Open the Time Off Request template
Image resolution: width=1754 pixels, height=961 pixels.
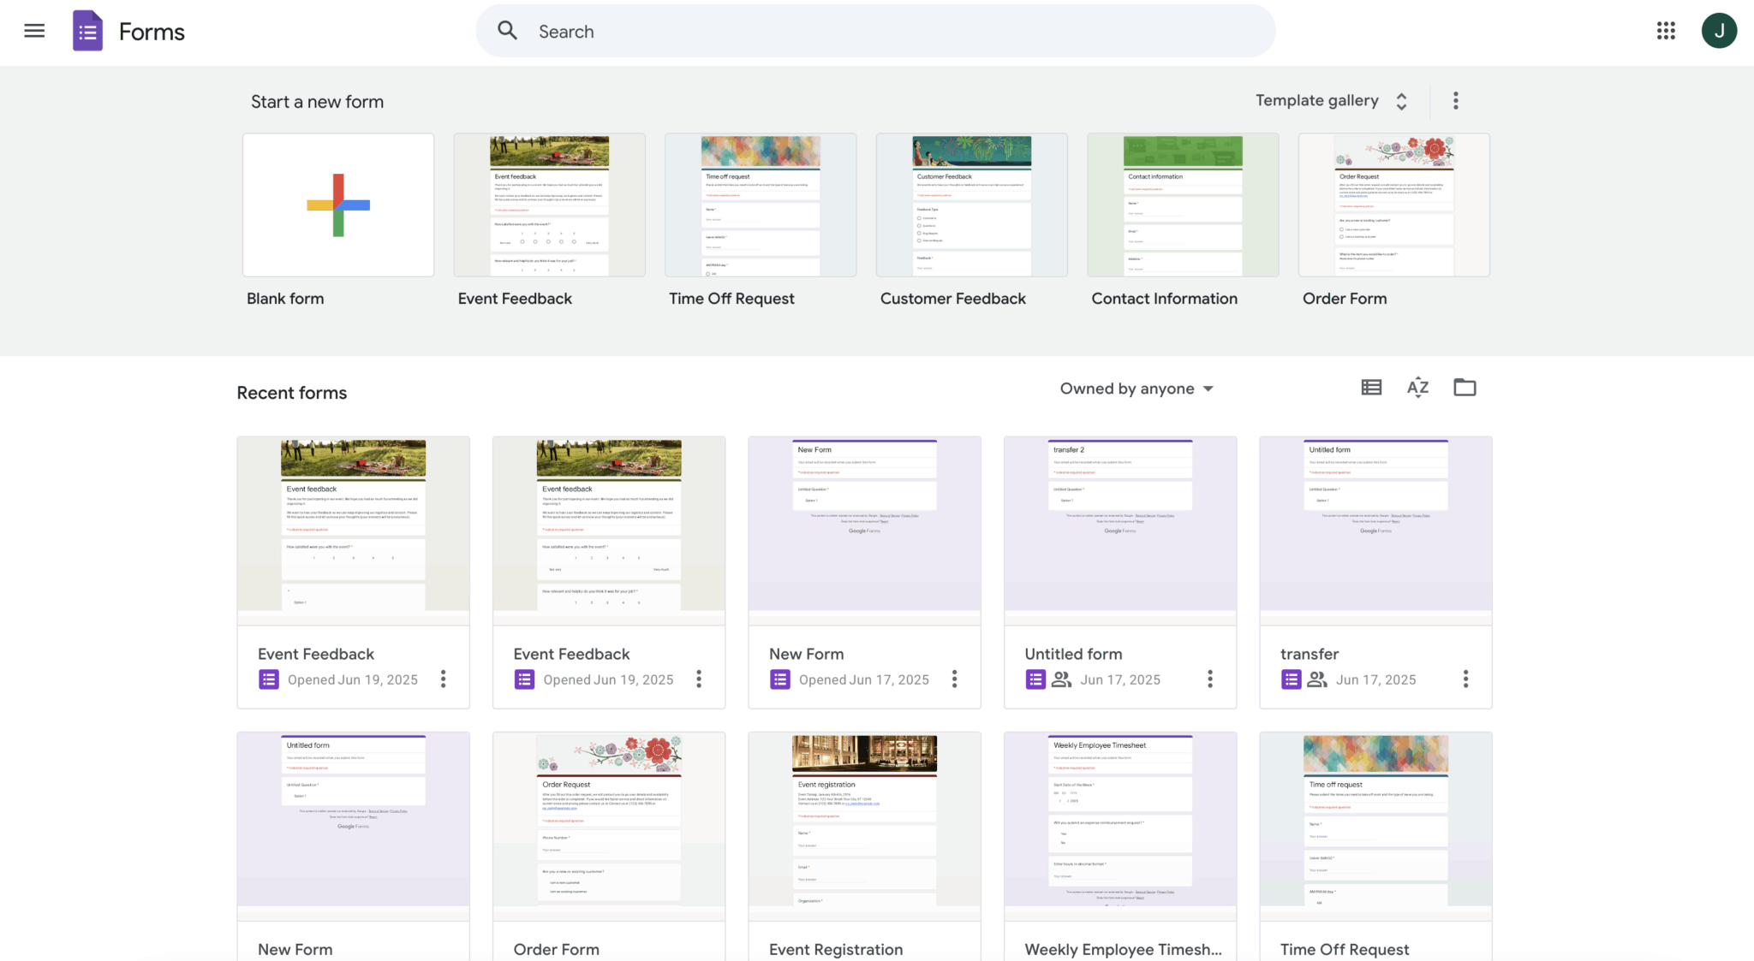(760, 204)
